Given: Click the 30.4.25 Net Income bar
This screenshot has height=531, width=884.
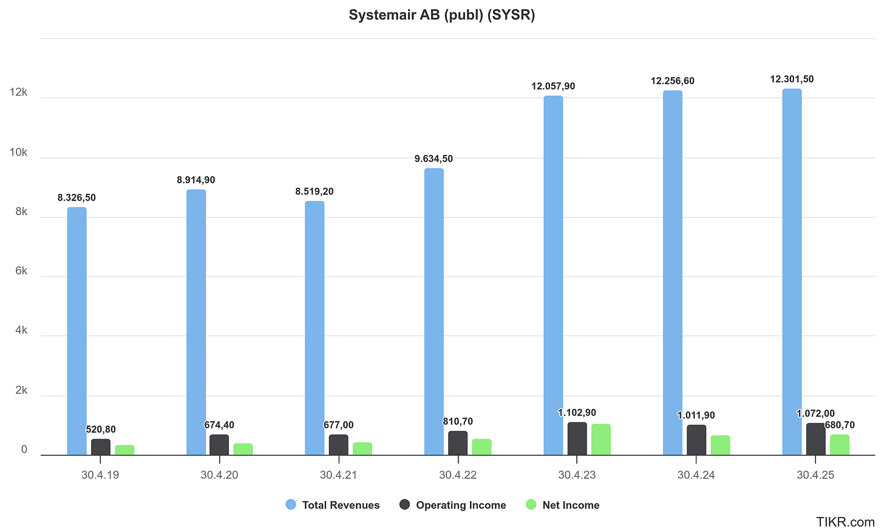Looking at the screenshot, I should coord(840,445).
